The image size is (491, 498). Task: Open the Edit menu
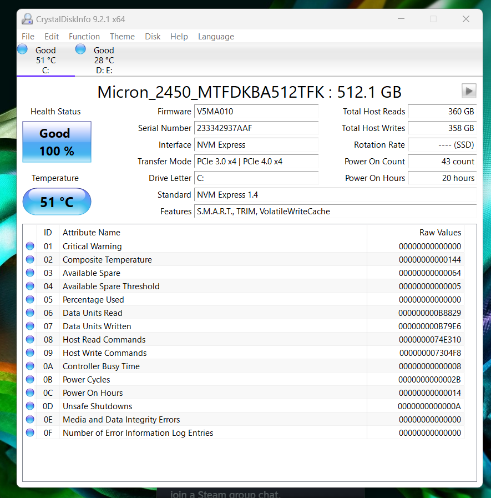[x=52, y=37]
